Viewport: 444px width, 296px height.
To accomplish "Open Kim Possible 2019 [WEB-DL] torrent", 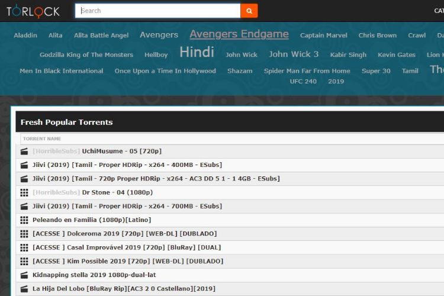I will pyautogui.click(x=128, y=261).
